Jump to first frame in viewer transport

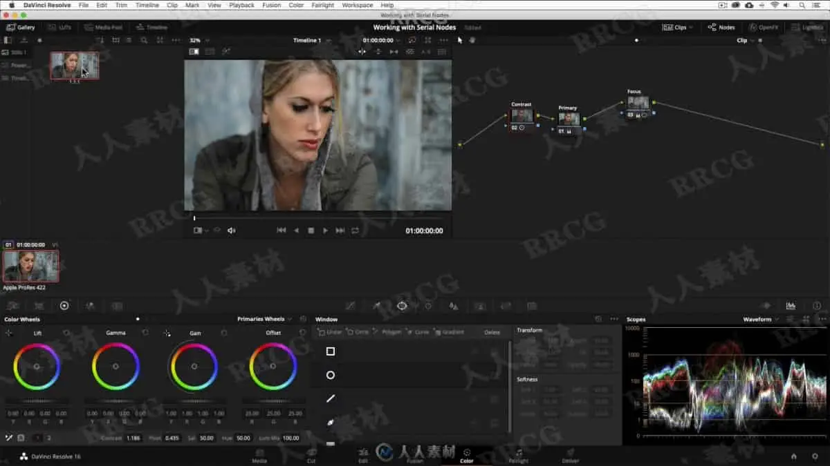282,230
